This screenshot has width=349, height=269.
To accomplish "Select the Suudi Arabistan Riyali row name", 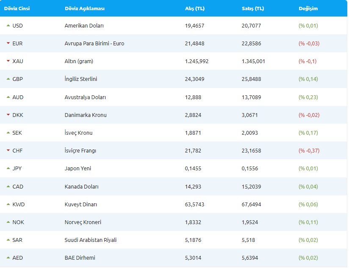I will point(90,240).
